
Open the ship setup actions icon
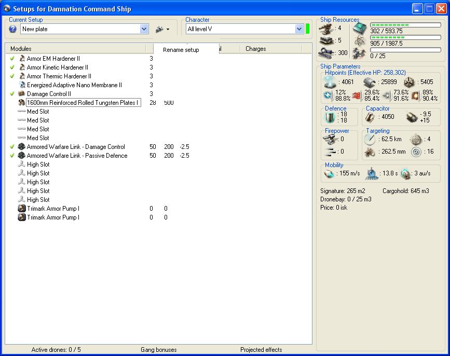(x=159, y=29)
